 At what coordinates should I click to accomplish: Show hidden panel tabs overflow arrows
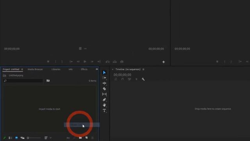click(97, 69)
